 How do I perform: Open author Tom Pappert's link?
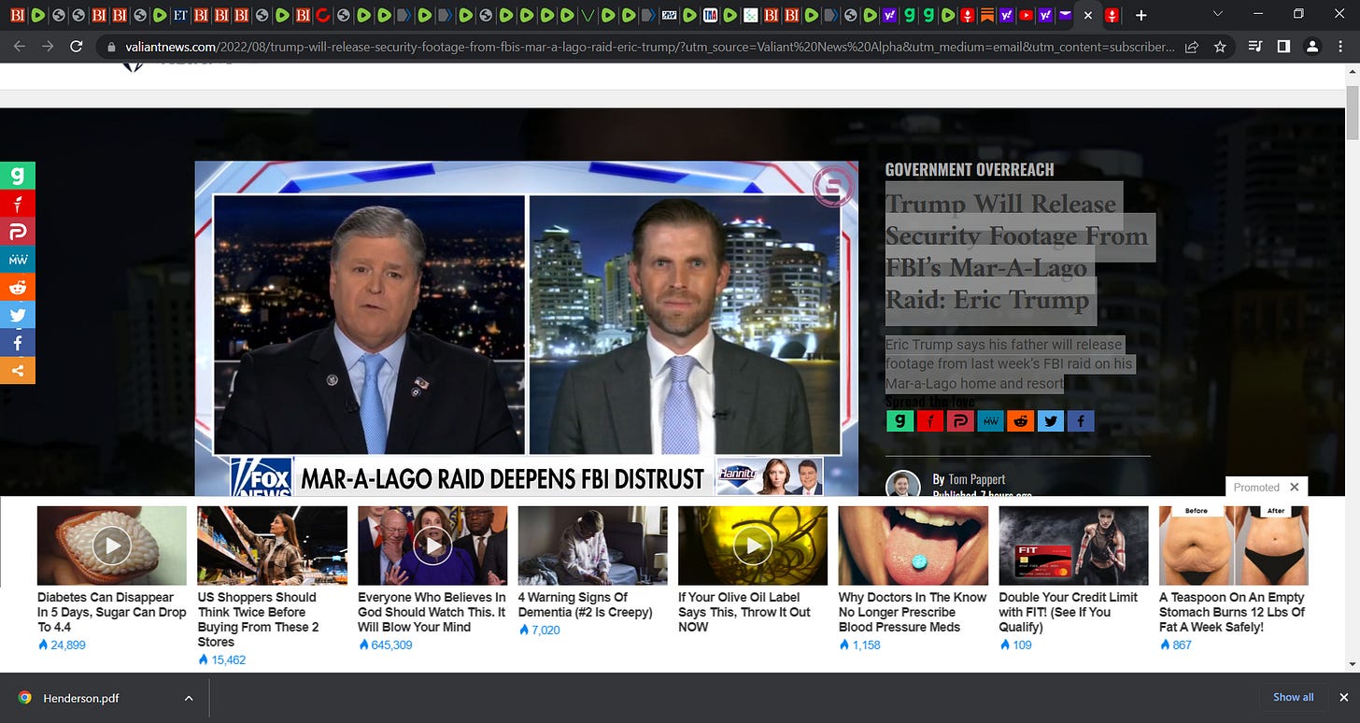tap(976, 479)
